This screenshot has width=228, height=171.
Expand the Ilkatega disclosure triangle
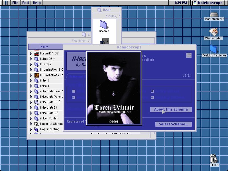(x=31, y=64)
